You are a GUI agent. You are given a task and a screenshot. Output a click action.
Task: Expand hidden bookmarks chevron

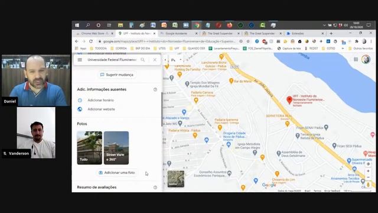tap(343, 49)
